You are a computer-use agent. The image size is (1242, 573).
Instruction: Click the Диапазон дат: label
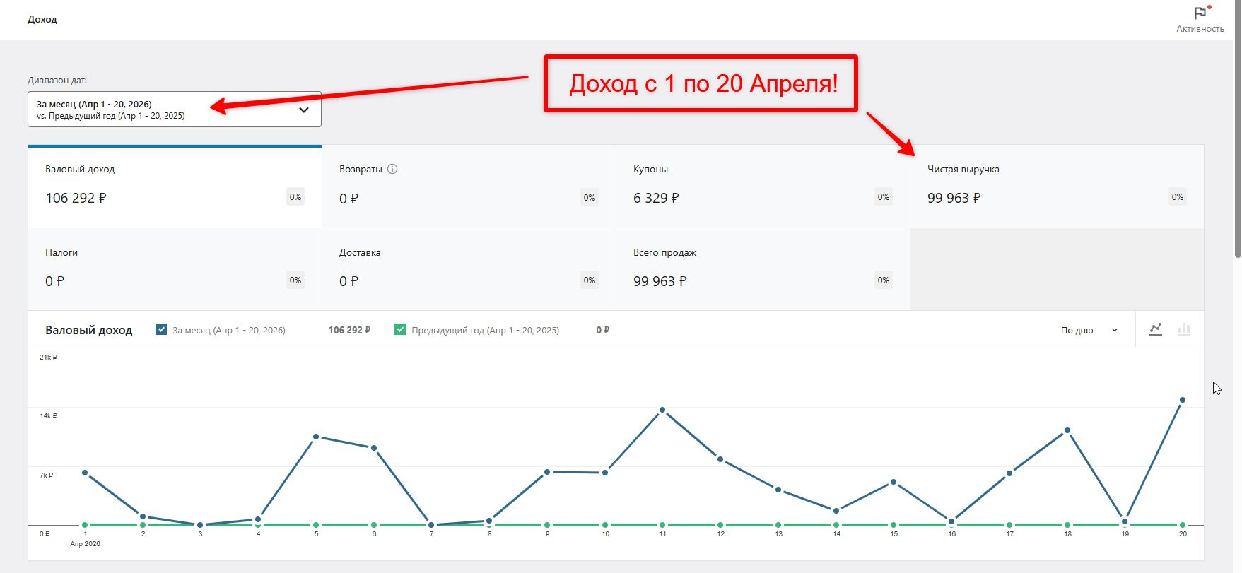57,80
